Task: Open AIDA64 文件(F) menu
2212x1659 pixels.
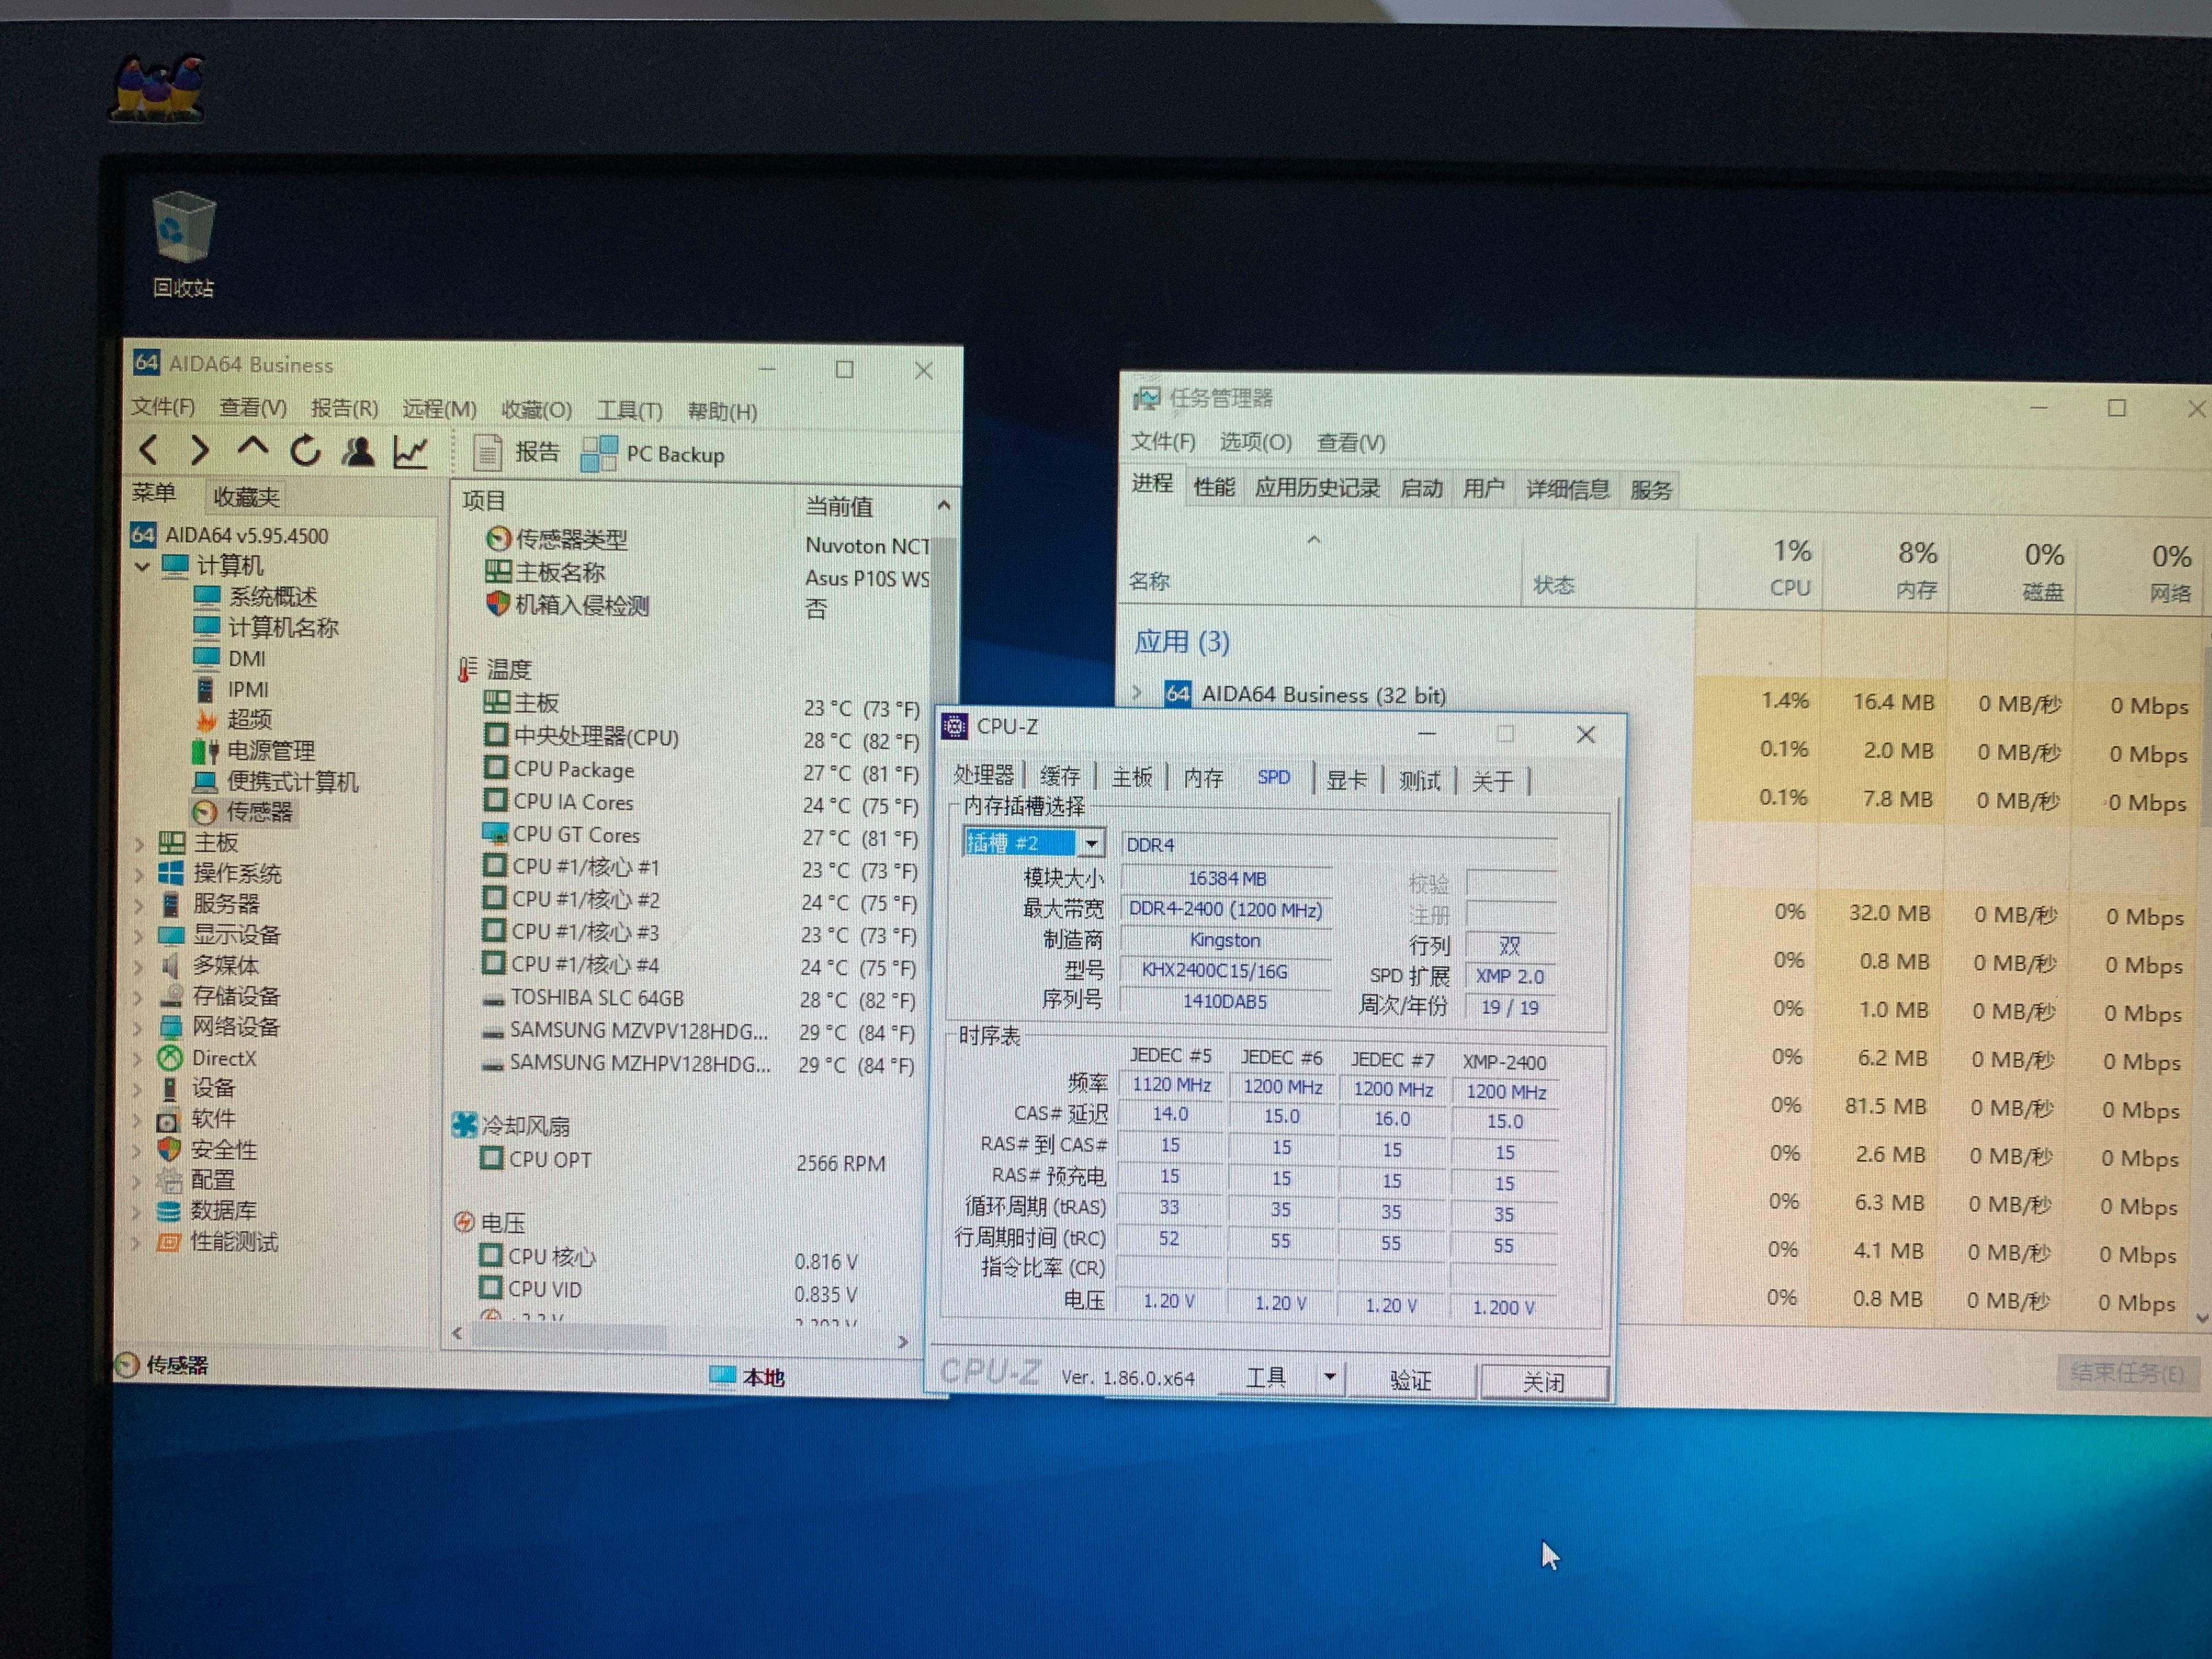Action: tap(163, 407)
